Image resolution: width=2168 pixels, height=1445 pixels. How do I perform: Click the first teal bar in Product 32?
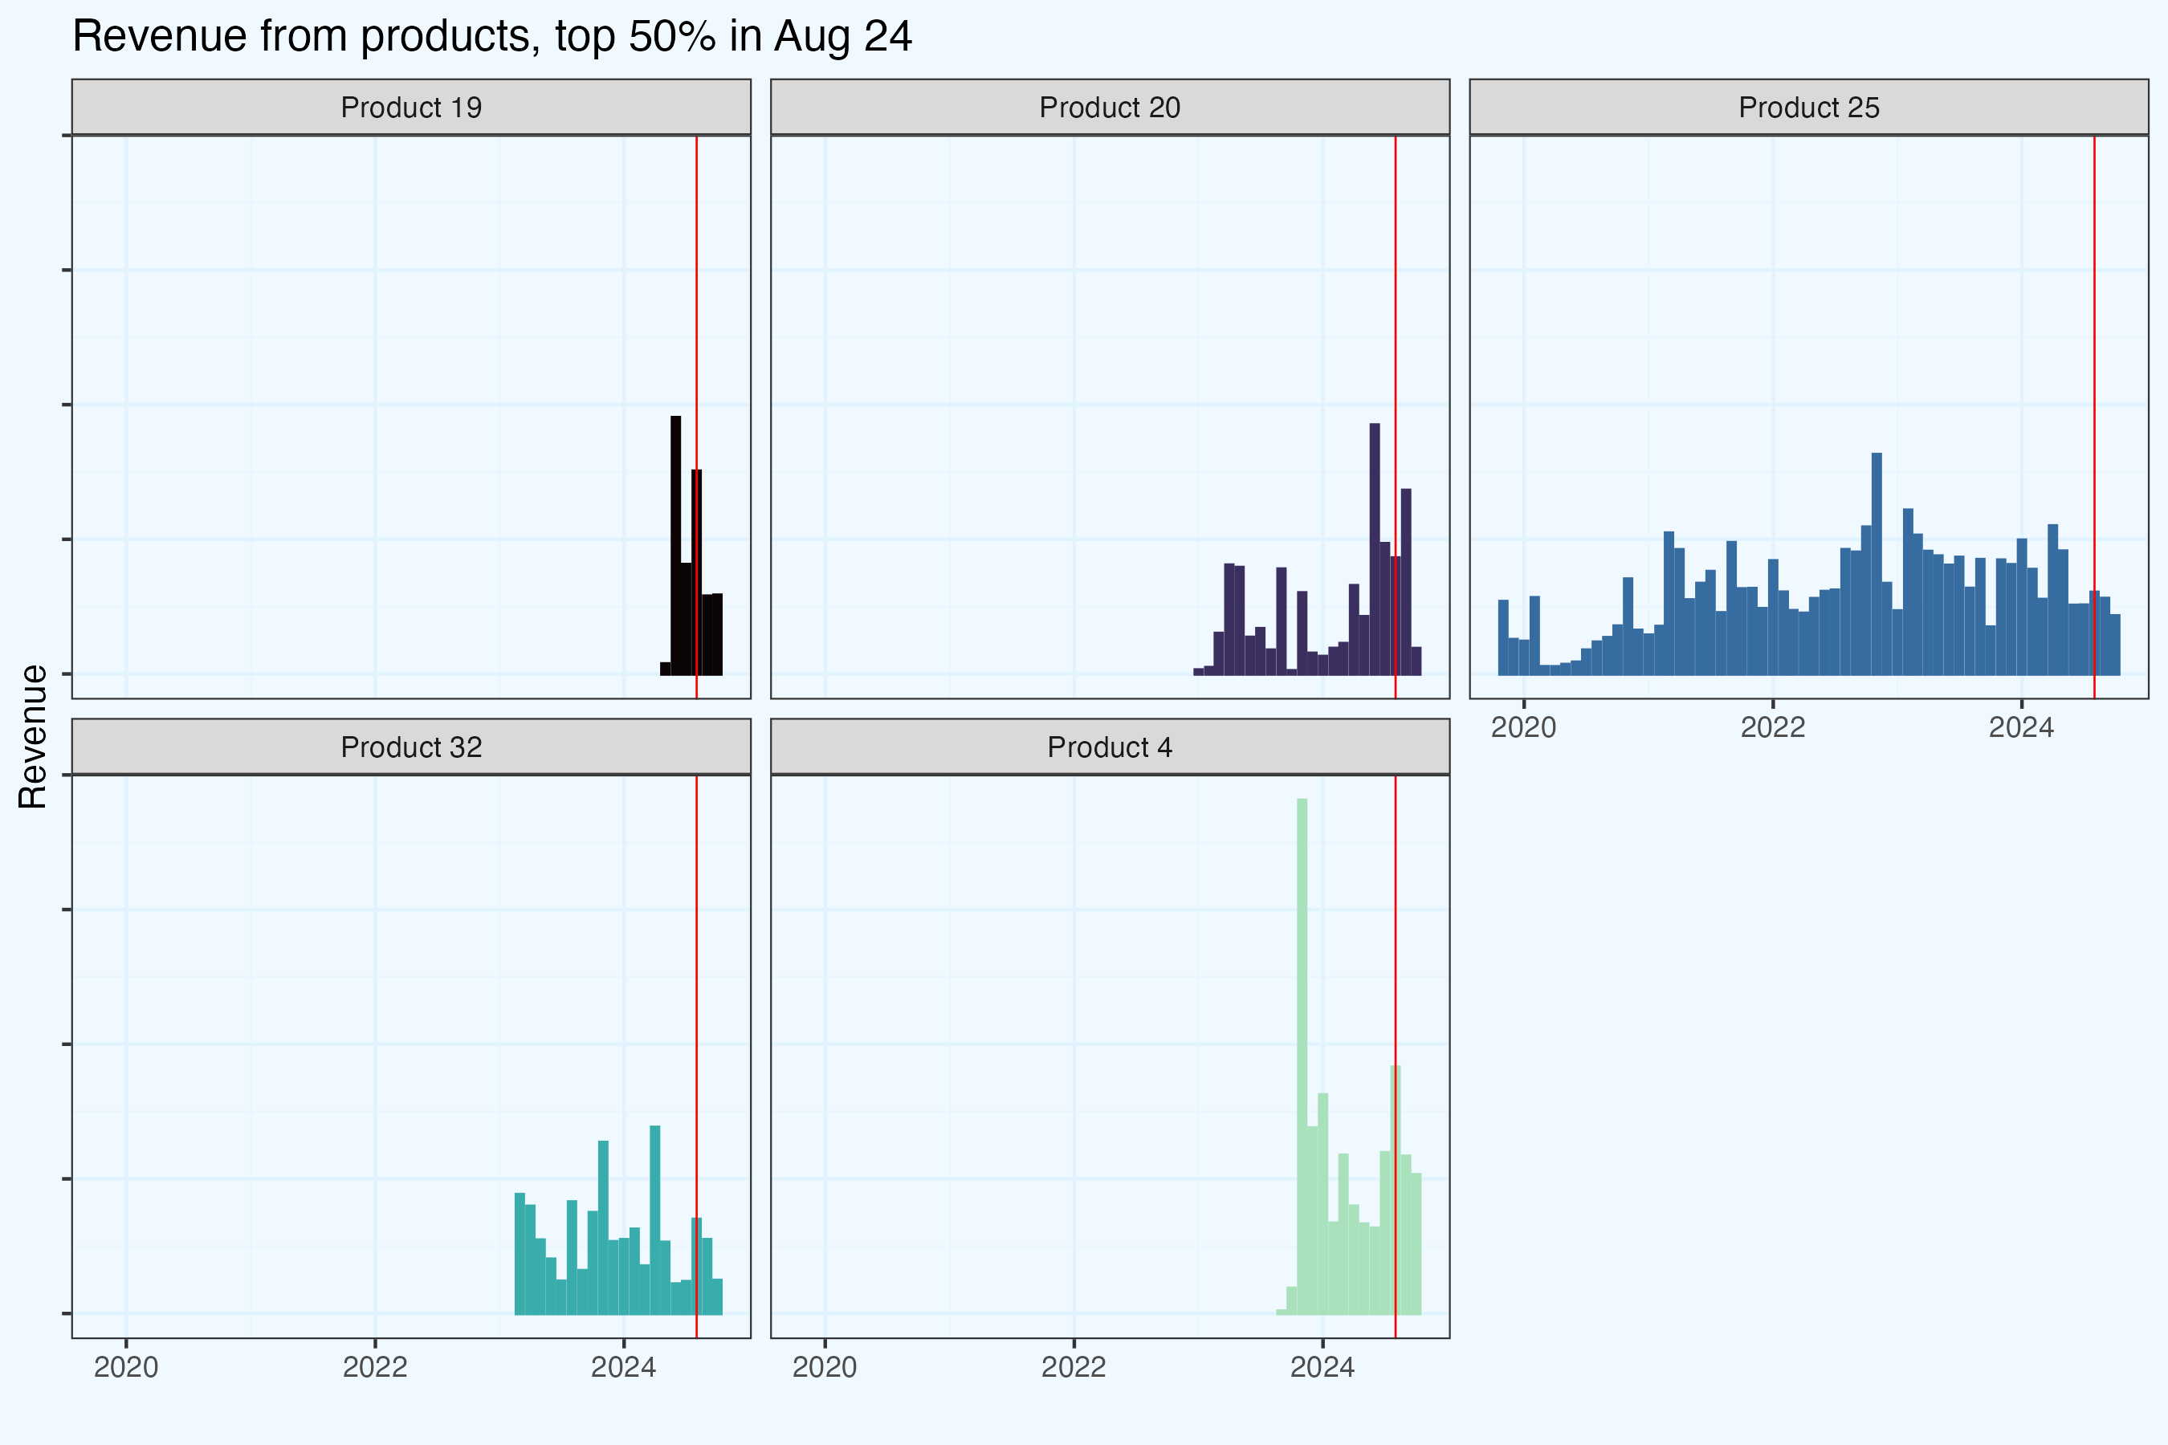(x=520, y=1253)
